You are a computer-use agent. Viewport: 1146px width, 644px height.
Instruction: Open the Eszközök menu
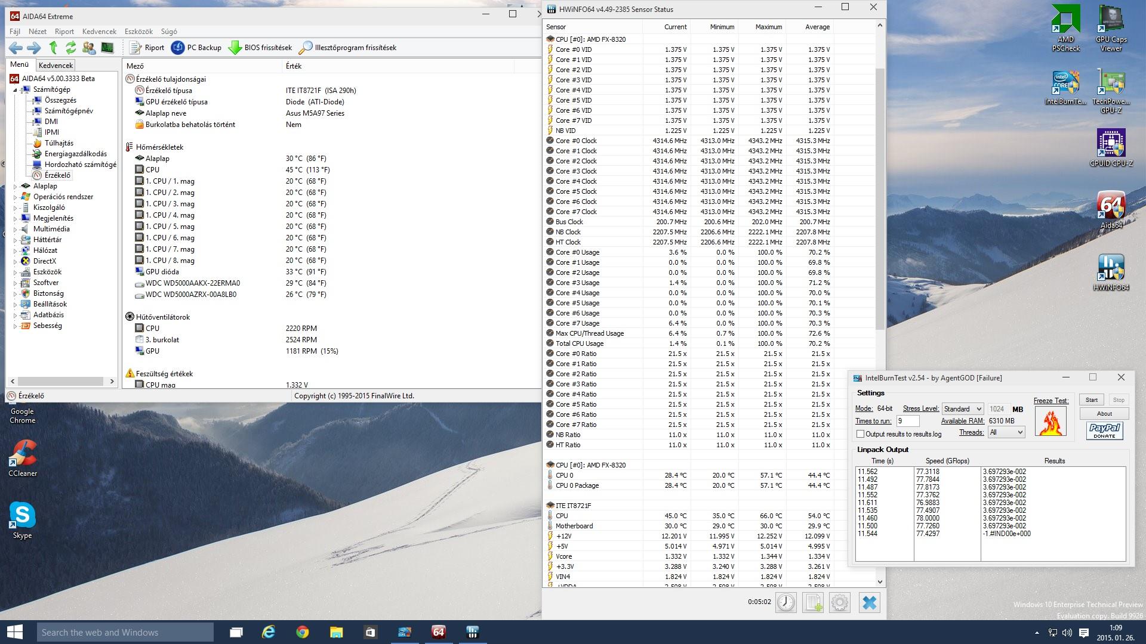click(138, 32)
